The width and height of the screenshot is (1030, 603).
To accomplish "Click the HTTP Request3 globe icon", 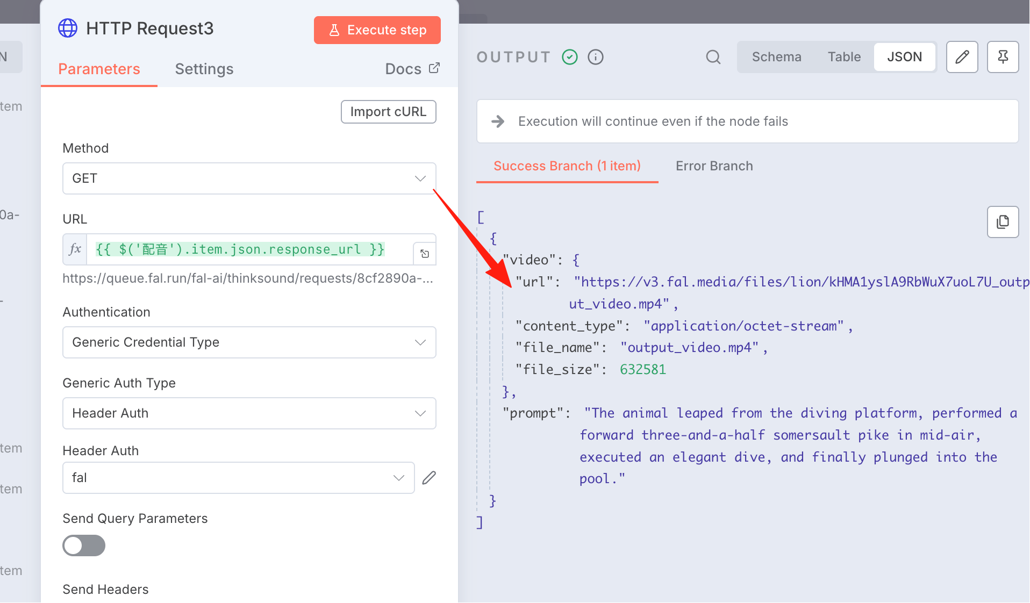I will (x=68, y=28).
